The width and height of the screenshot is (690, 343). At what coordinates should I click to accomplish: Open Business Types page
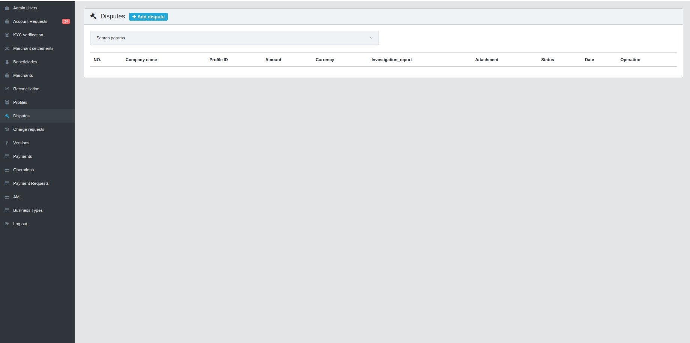coord(37,210)
